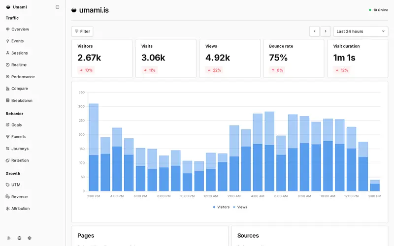Toggle Views series in chart legend
This screenshot has width=394, height=246.
(240, 207)
